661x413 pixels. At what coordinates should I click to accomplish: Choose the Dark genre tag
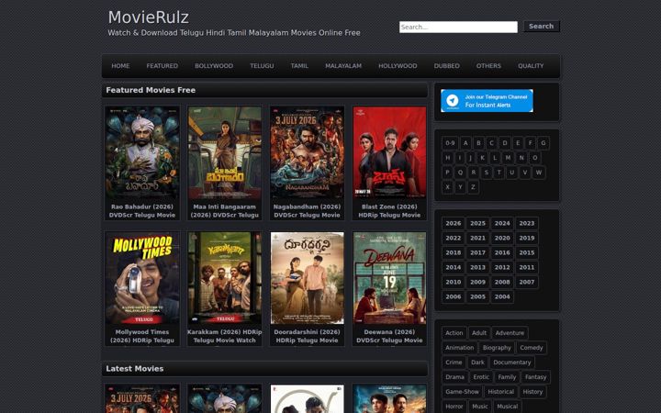point(477,363)
